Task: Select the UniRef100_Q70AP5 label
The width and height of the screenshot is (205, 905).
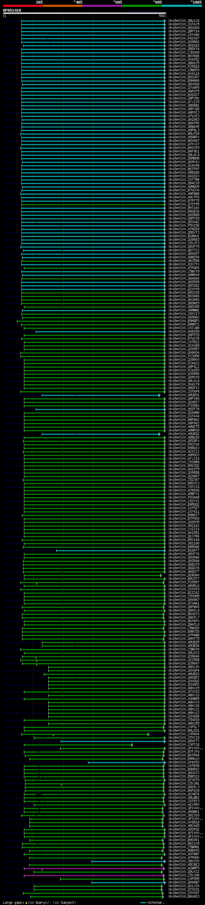Action: (x=184, y=88)
